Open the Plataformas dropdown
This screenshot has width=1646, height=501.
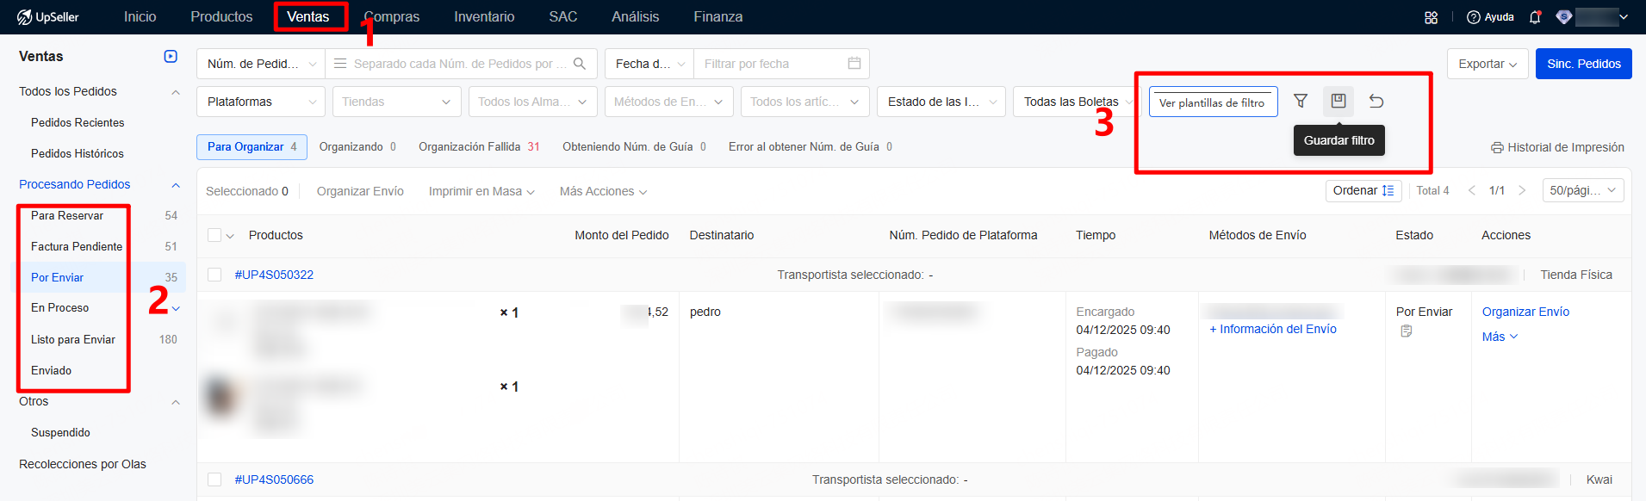point(261,102)
